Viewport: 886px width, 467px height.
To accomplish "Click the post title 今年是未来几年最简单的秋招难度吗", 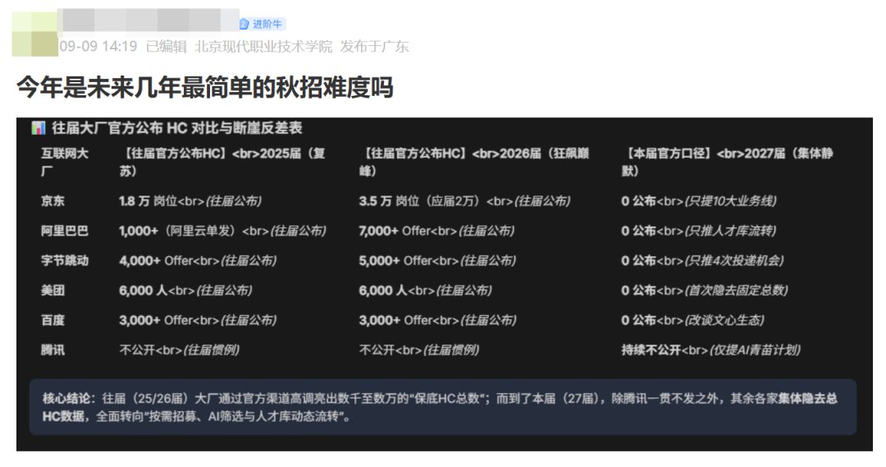I will 204,88.
